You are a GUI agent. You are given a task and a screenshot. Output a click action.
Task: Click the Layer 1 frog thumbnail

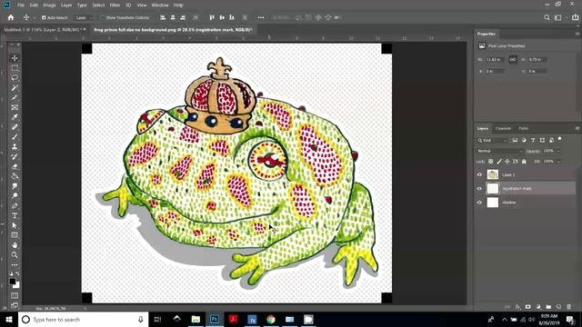[493, 174]
